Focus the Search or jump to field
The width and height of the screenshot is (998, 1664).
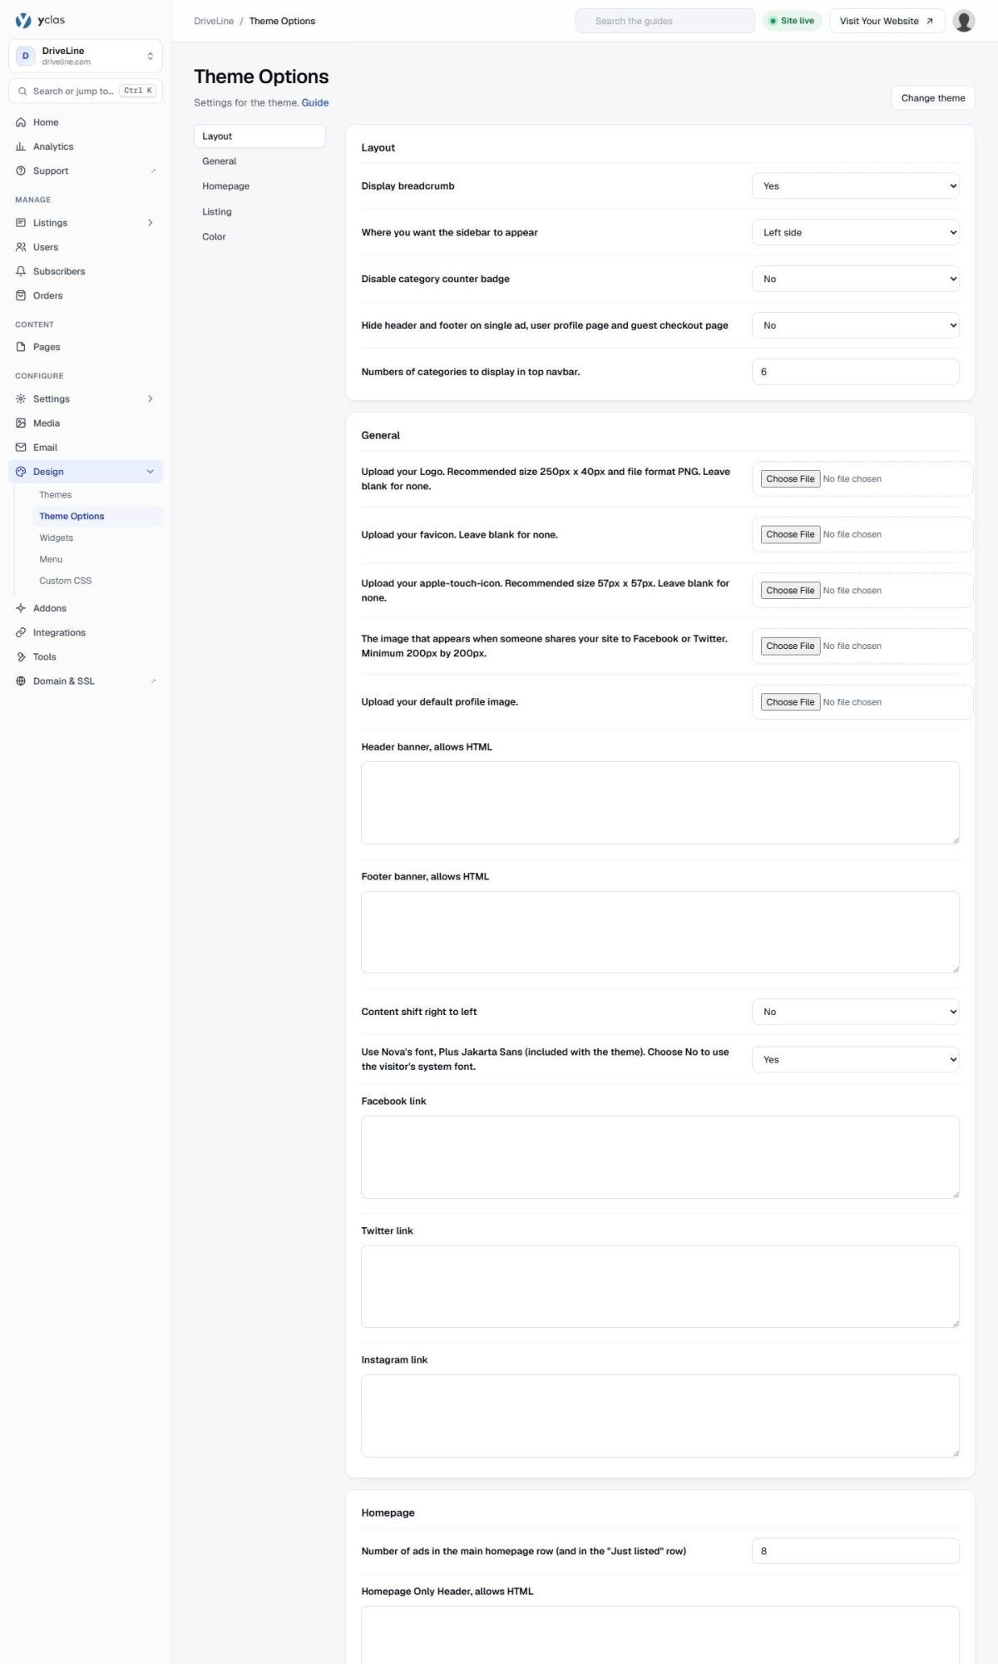tap(86, 91)
